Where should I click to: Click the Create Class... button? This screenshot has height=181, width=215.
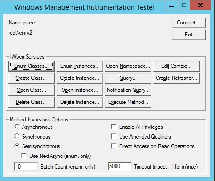pyautogui.click(x=31, y=78)
